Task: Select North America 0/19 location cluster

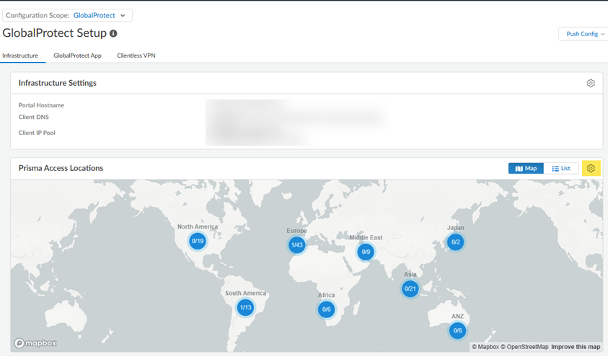Action: [198, 241]
